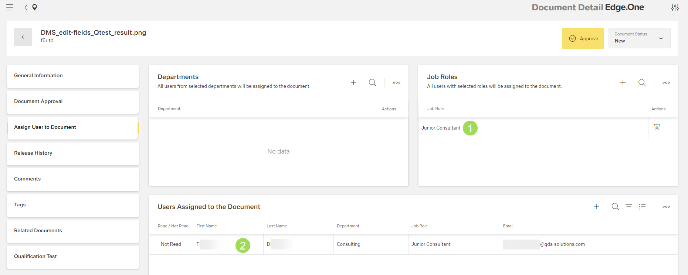The width and height of the screenshot is (688, 275).
Task: Toggle list view for assigned users
Action: [x=642, y=207]
